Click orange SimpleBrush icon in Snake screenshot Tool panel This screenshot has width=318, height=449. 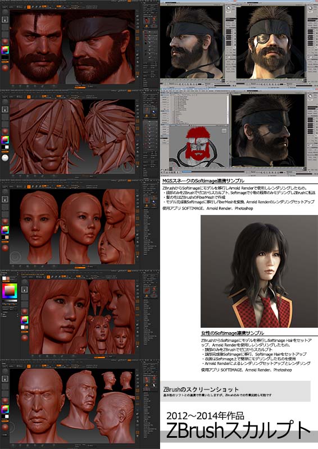pos(147,26)
